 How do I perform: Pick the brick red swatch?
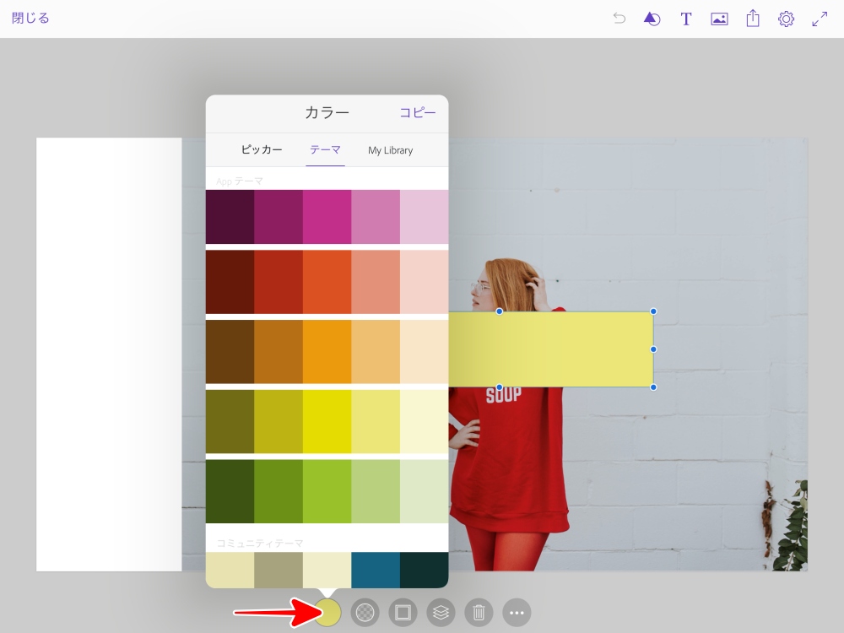[279, 282]
